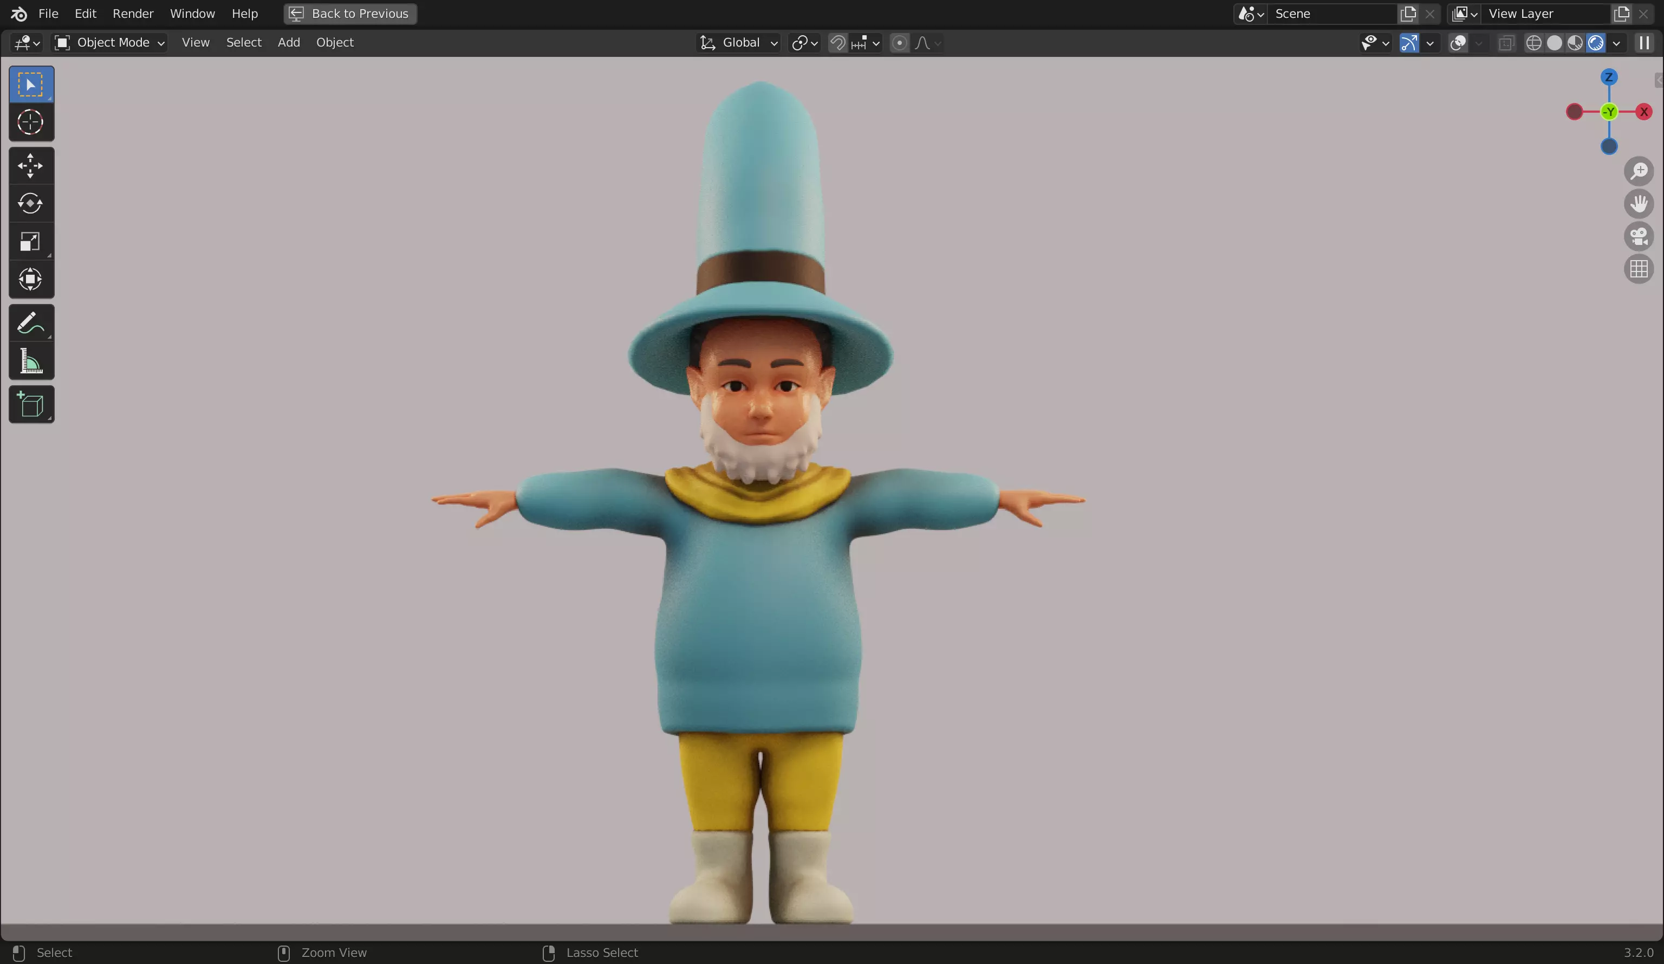Viewport: 1664px width, 964px height.
Task: Click Back to Previous button
Action: coord(350,13)
